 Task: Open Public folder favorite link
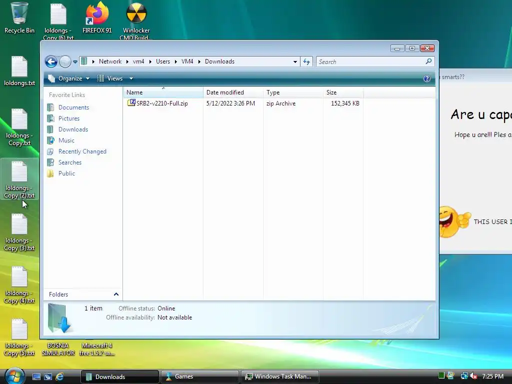66,173
